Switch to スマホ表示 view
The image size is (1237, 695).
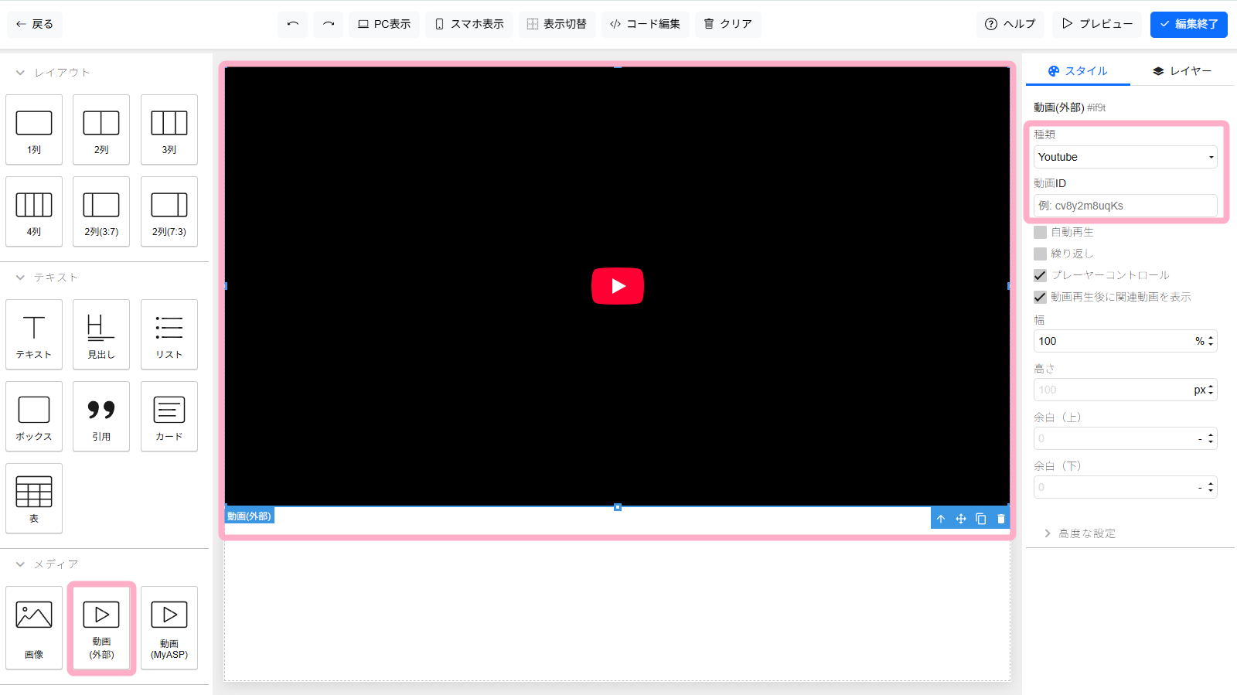tap(469, 24)
